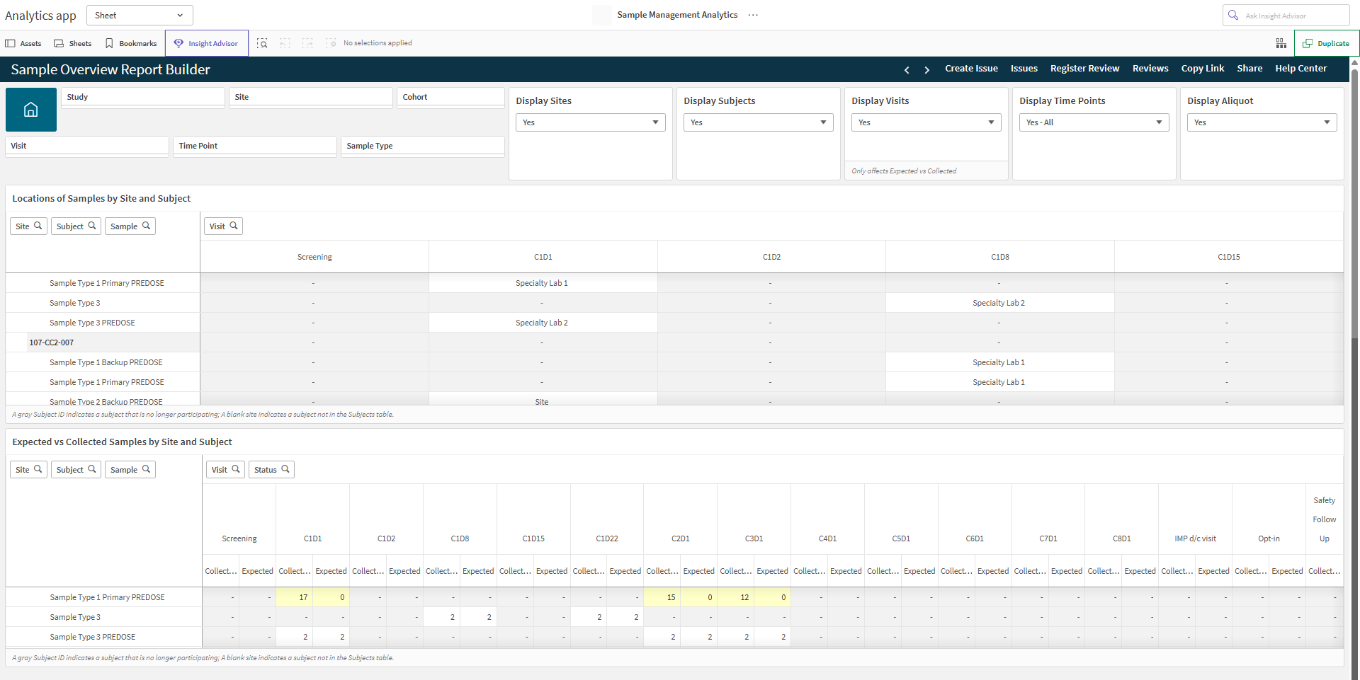1360x680 pixels.
Task: Click the clear all selections icon
Action: pyautogui.click(x=331, y=43)
